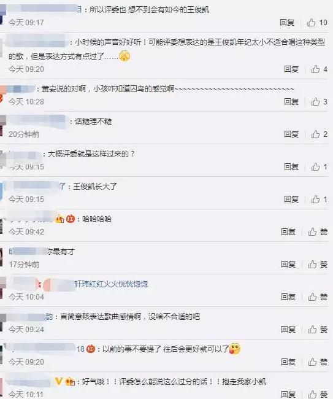Reply to 以前的事不要提了 comment
The image size is (333, 399).
[x=288, y=362]
